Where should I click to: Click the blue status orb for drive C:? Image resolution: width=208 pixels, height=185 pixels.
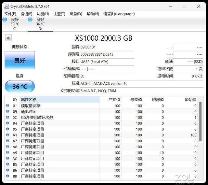click(5, 20)
